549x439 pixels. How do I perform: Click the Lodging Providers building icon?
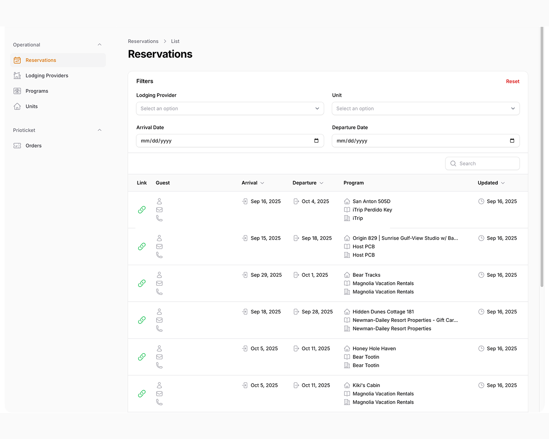tap(17, 76)
